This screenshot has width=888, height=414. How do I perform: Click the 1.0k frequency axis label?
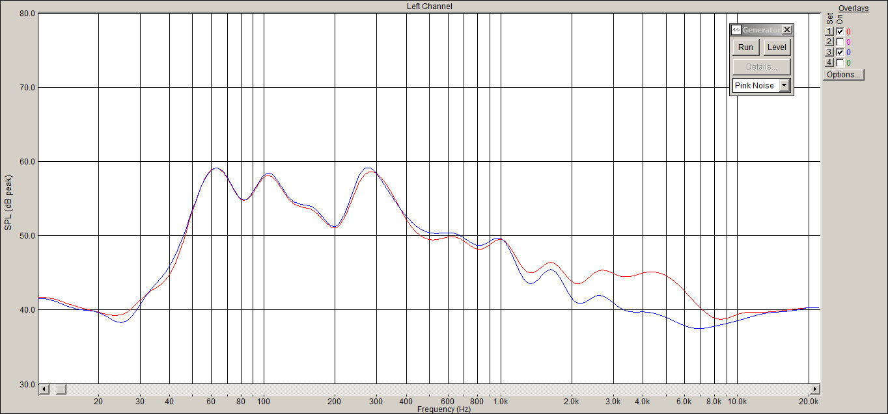pyautogui.click(x=500, y=402)
